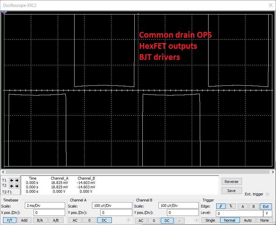Set trigger source to Ext

tap(266, 206)
